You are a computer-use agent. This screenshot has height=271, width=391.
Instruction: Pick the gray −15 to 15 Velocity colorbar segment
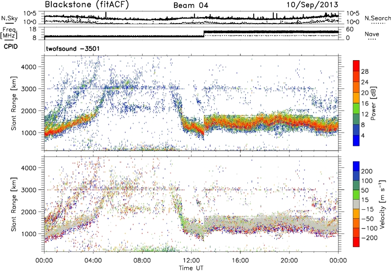coord(356,204)
